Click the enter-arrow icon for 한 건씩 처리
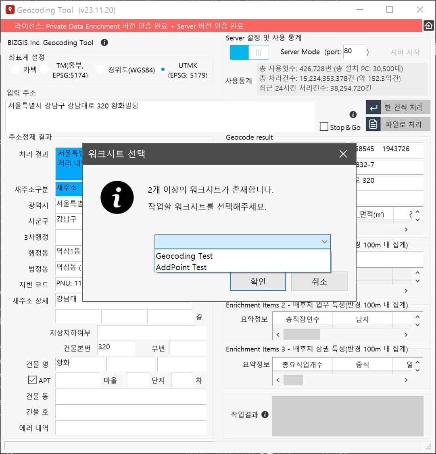Viewport: 436px width, 454px height. coord(373,107)
